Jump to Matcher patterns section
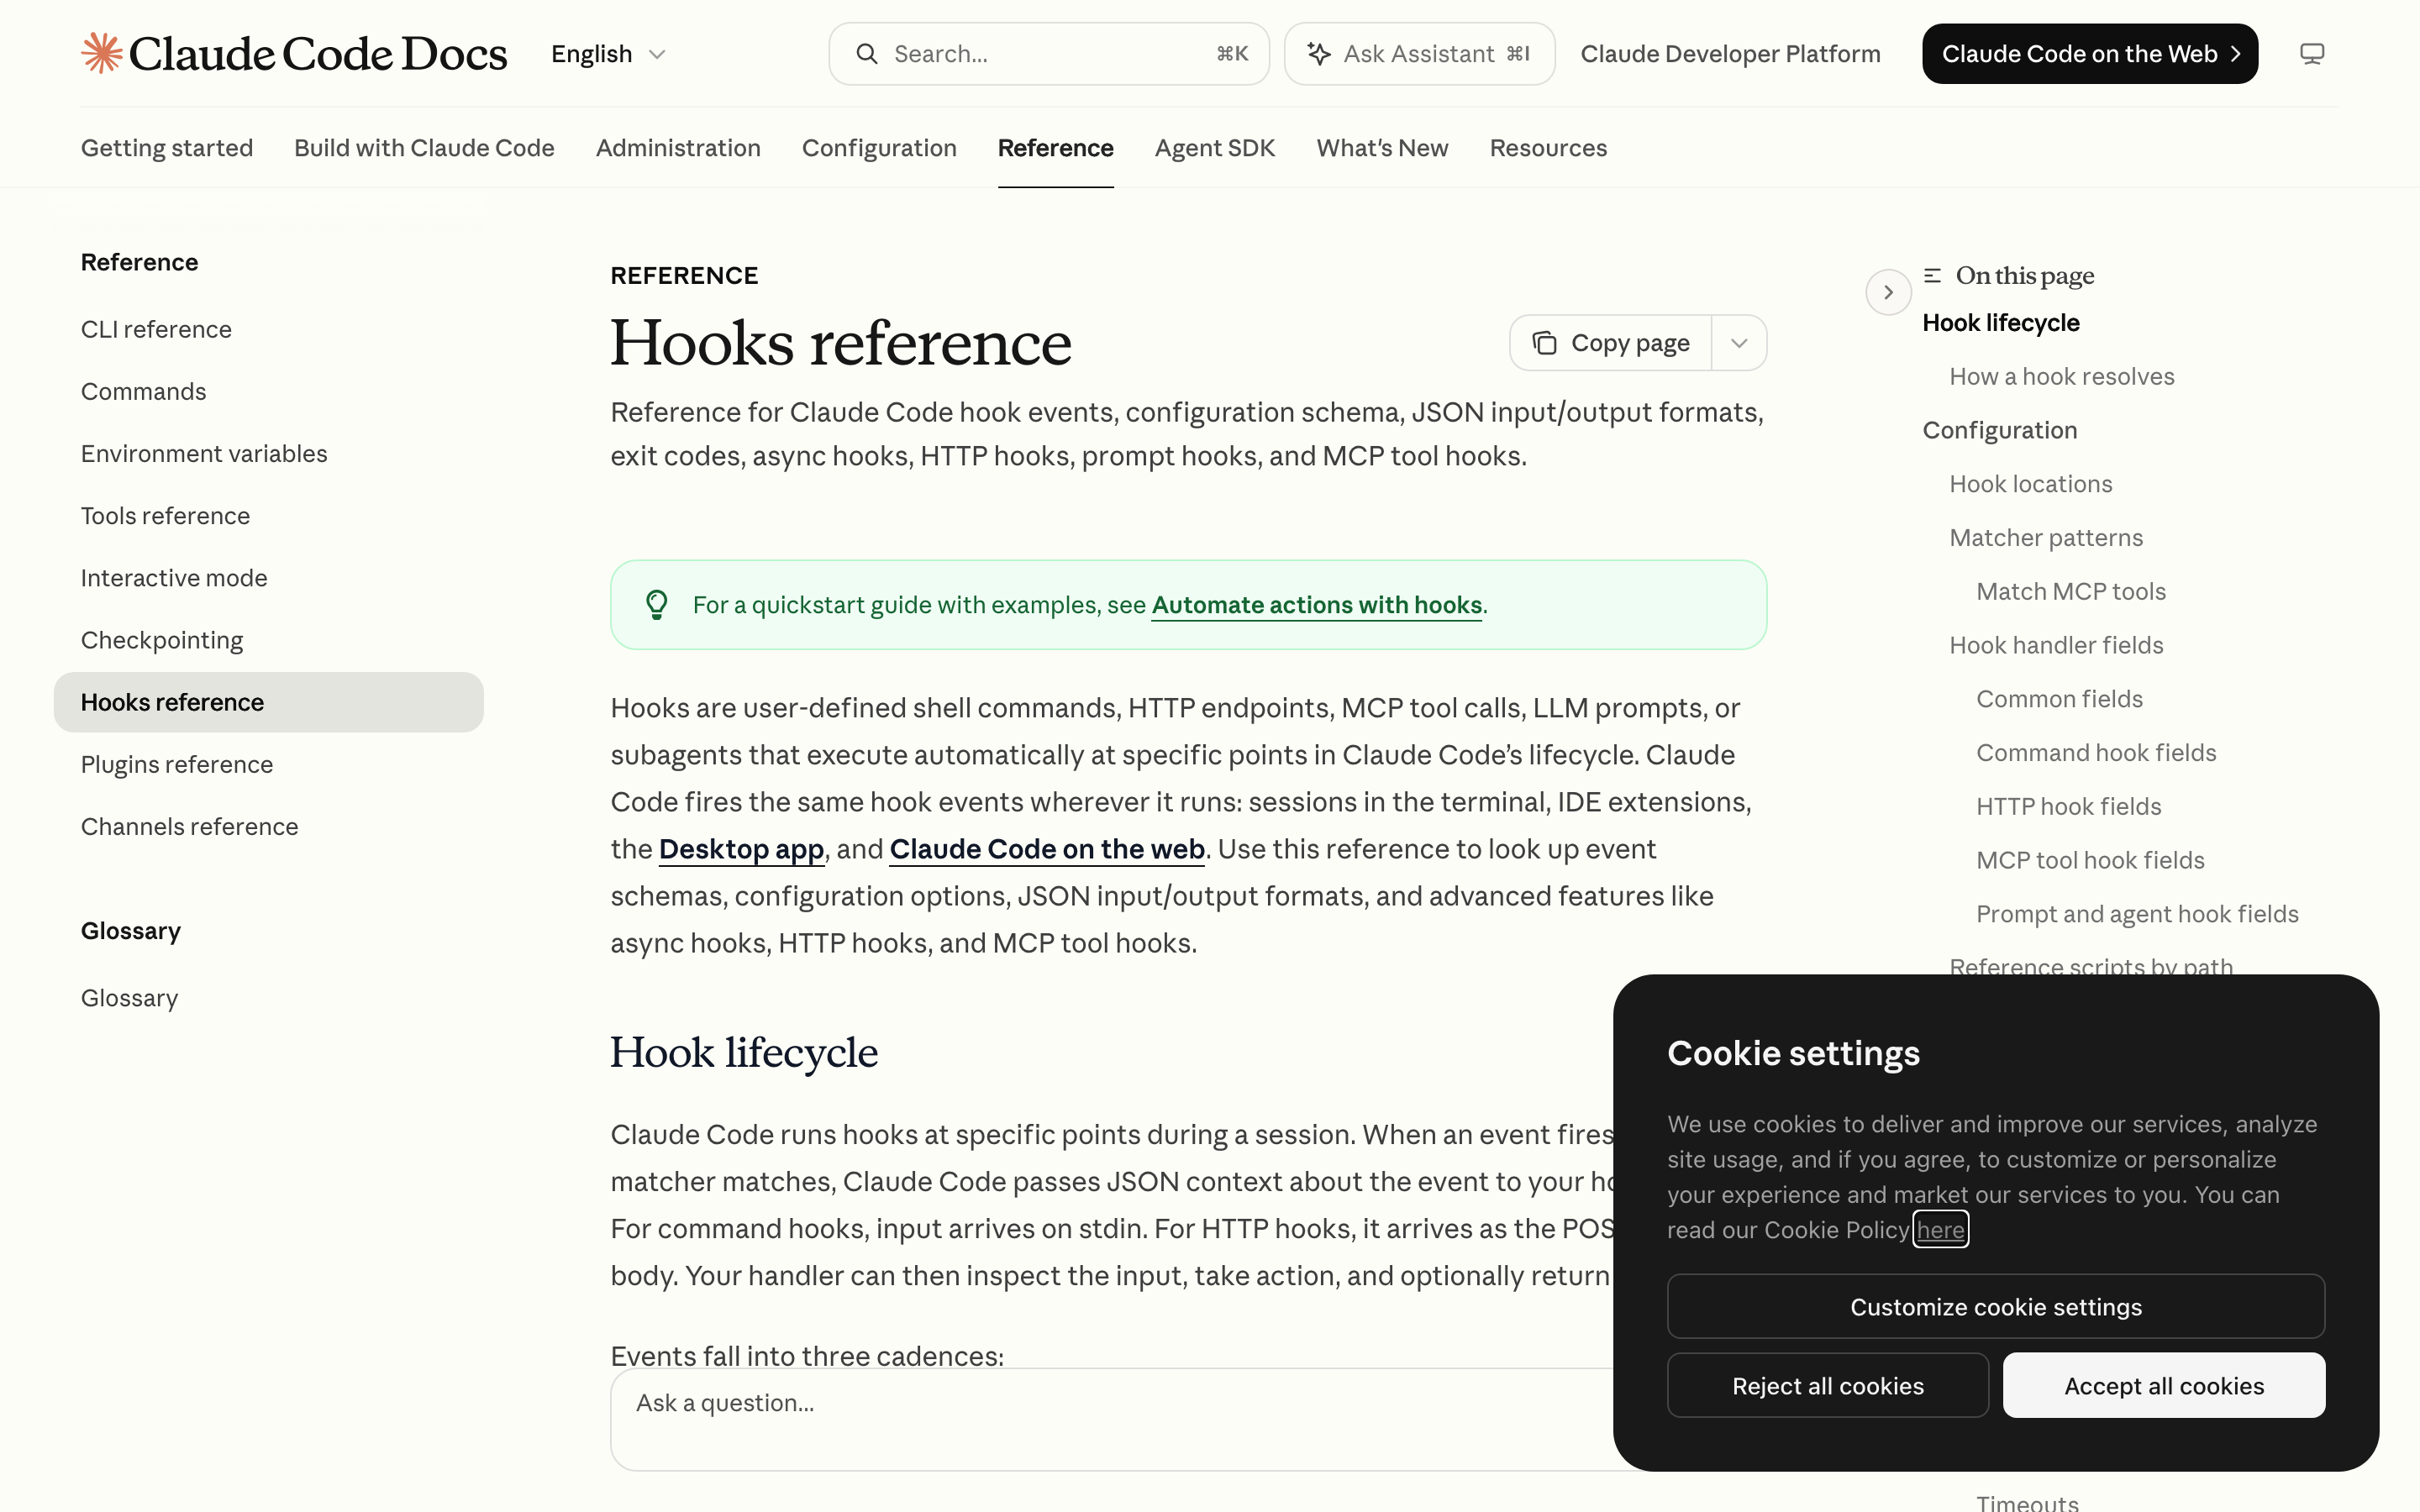2420x1512 pixels. click(2046, 538)
